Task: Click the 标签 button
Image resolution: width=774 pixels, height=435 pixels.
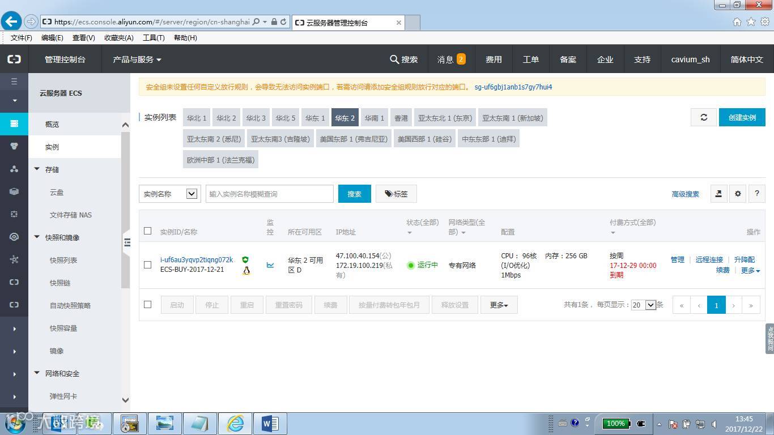Action: [x=396, y=194]
